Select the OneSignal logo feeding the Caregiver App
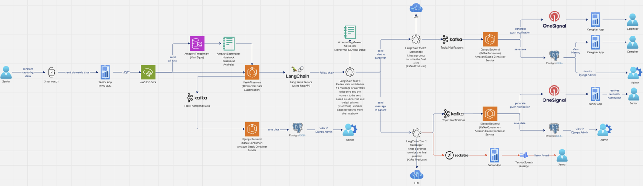Viewport: 643px width, 186px height. pyautogui.click(x=554, y=20)
